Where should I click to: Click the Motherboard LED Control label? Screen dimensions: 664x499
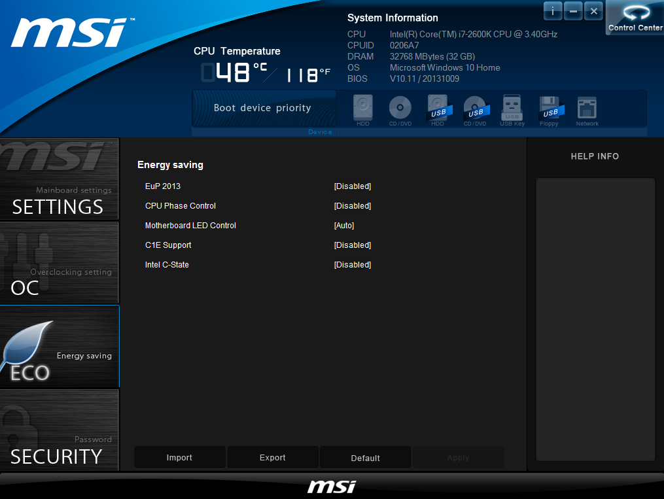190,226
